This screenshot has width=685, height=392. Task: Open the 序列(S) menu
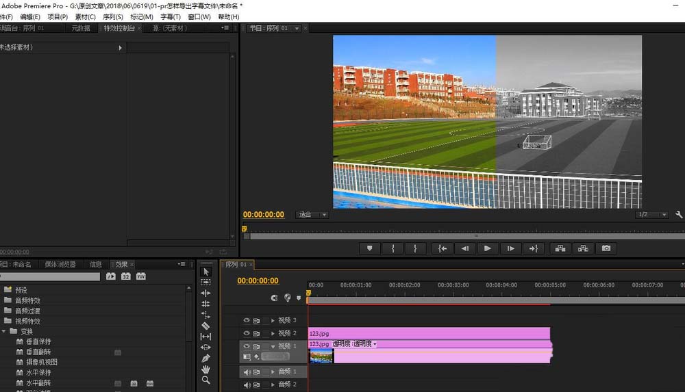click(x=113, y=16)
